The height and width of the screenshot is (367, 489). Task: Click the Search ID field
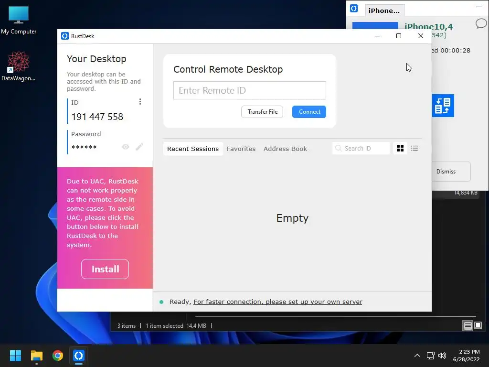361,148
